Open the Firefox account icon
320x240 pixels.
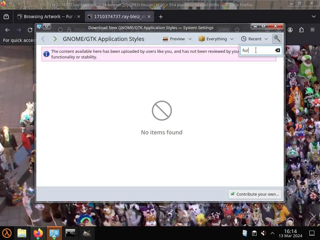[x=290, y=30]
